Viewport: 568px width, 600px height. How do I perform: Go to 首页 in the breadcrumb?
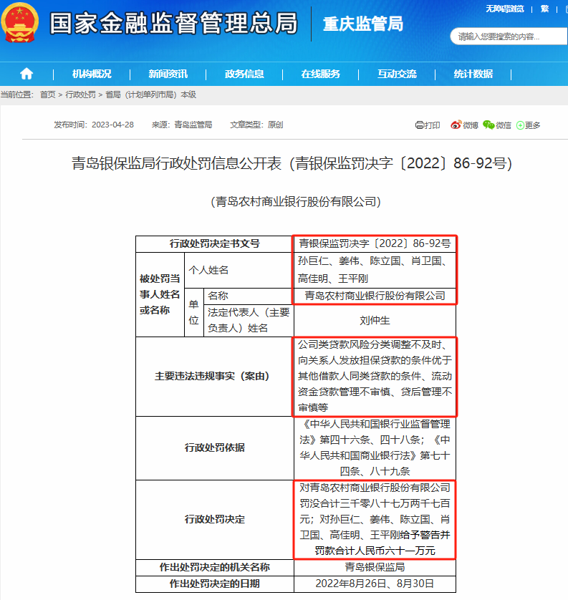(x=48, y=95)
